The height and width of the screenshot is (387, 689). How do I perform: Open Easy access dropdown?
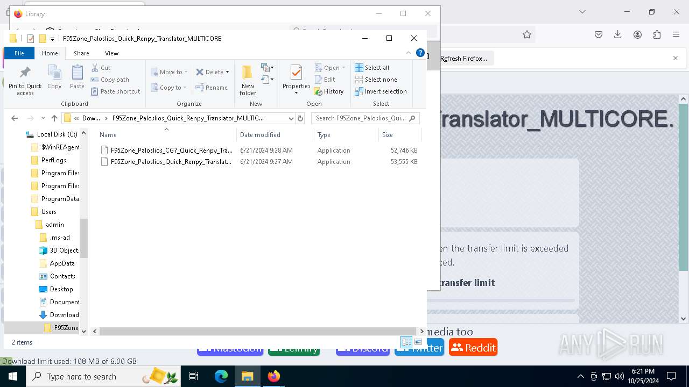click(268, 80)
